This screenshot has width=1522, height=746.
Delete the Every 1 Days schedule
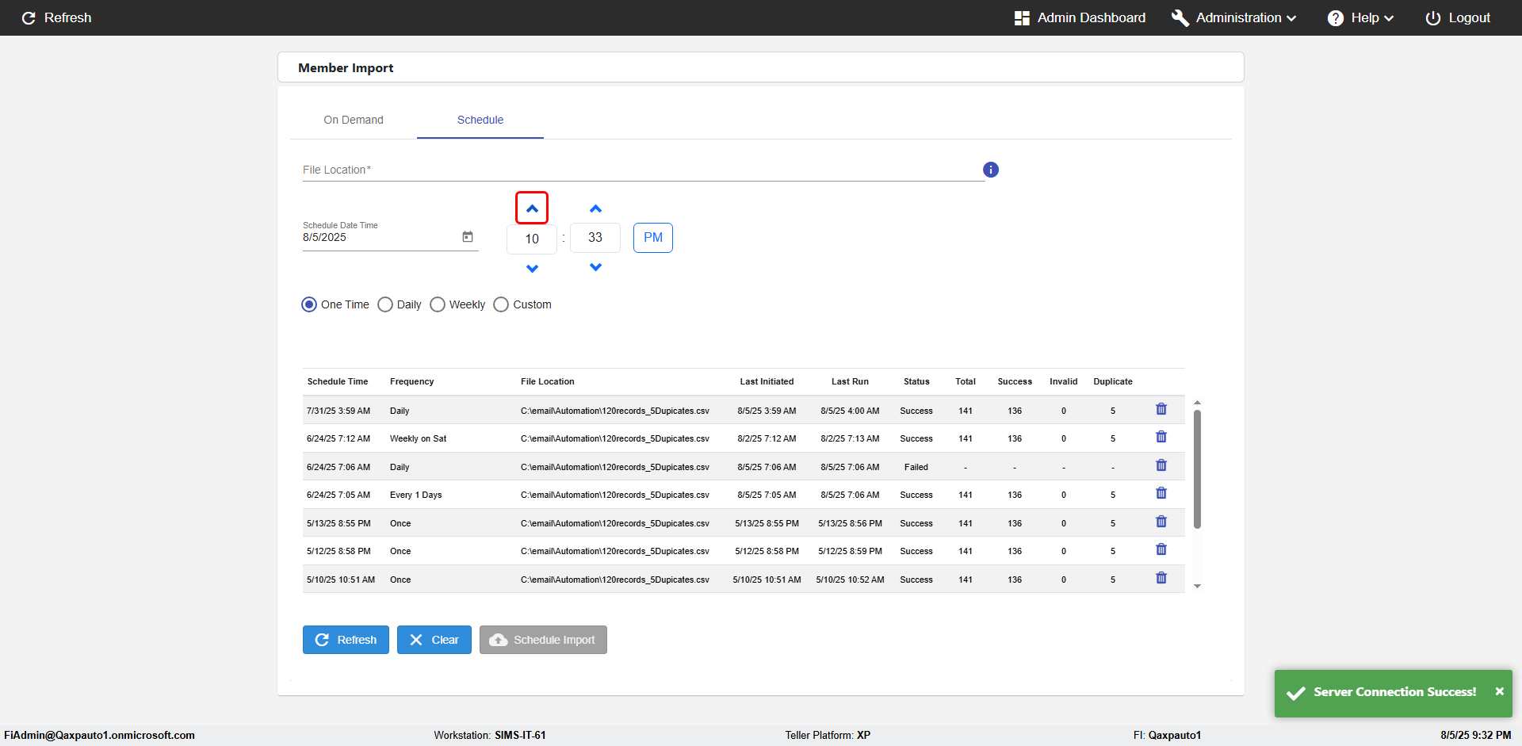point(1161,493)
